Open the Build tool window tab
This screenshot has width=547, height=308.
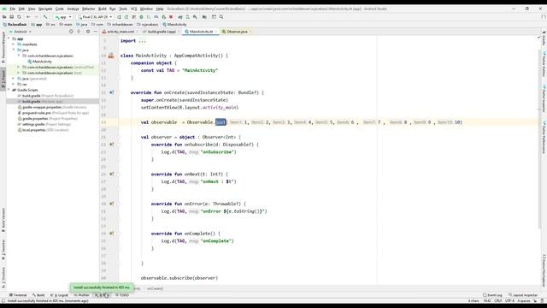point(38,295)
